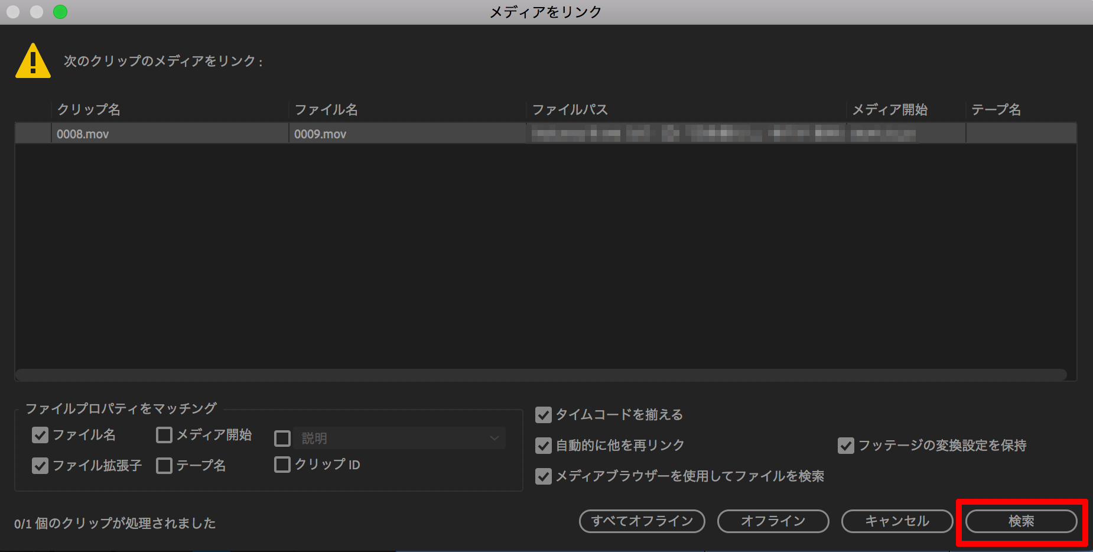Click the すべてオフライン button

point(642,521)
